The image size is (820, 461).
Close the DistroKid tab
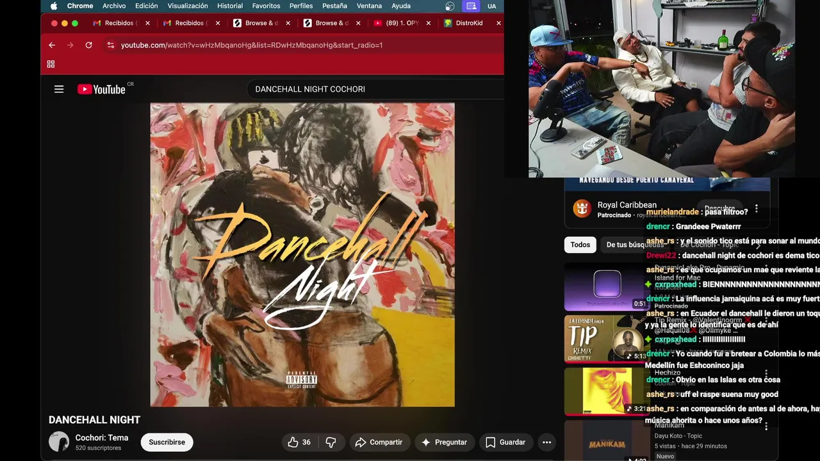[498, 23]
